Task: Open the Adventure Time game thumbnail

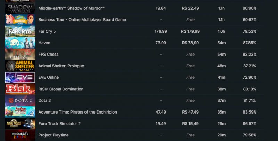Action: pyautogui.click(x=20, y=112)
